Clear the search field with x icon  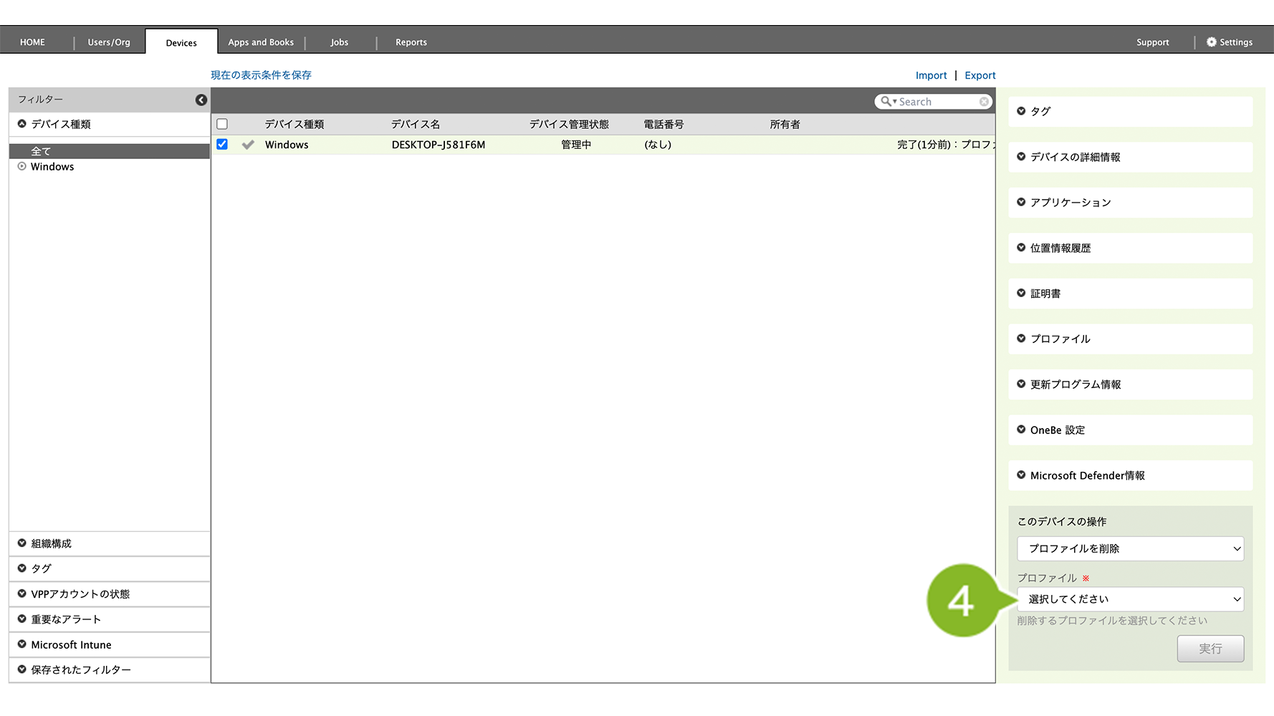984,102
